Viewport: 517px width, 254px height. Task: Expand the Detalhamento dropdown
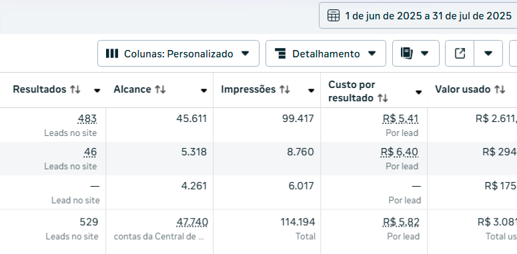point(326,53)
